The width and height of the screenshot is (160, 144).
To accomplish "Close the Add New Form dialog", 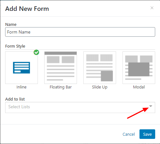I will (152, 8).
